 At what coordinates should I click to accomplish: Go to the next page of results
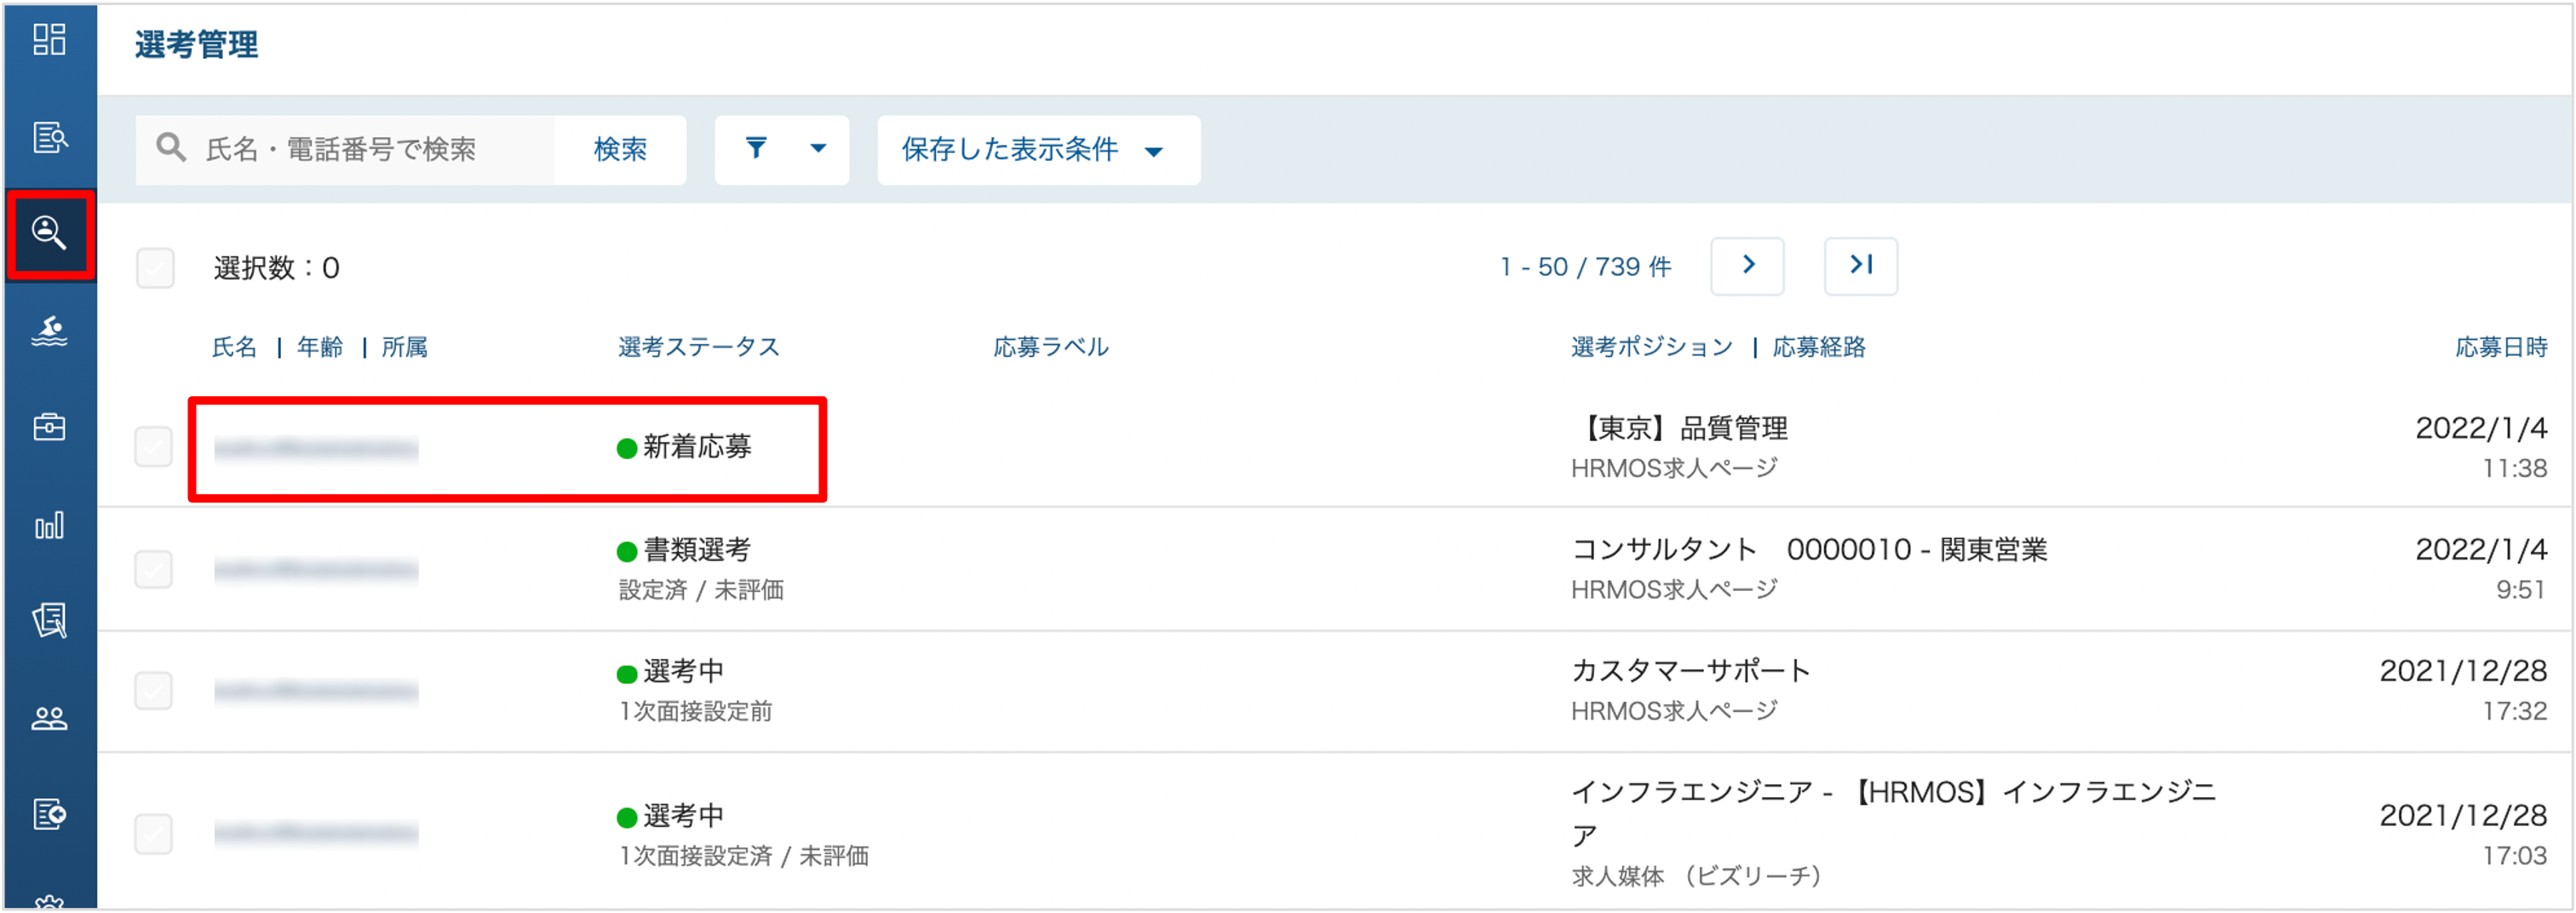(x=1747, y=266)
